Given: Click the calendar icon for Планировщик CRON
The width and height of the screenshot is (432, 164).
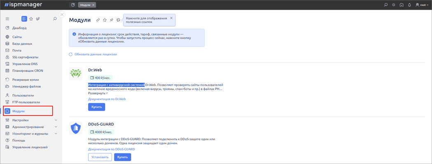Looking at the screenshot, I should [7, 71].
